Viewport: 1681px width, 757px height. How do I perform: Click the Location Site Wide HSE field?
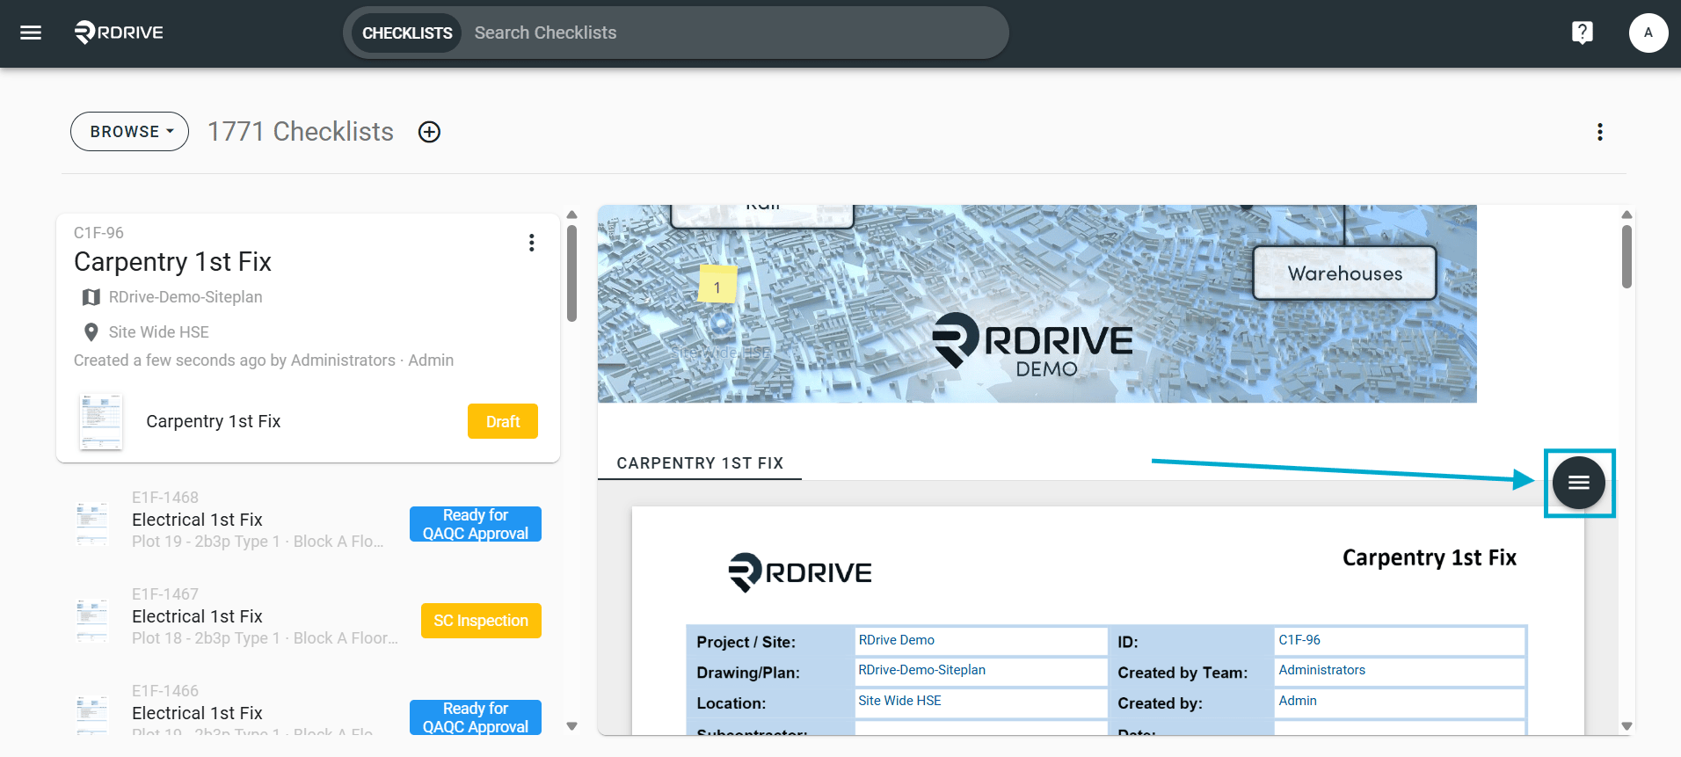pos(981,702)
